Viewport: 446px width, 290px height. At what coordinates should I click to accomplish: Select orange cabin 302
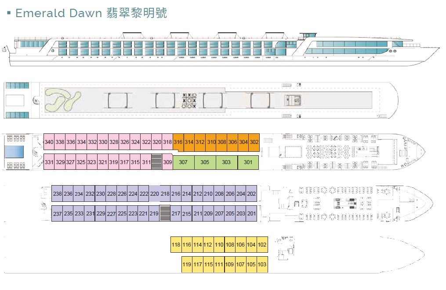tap(254, 142)
